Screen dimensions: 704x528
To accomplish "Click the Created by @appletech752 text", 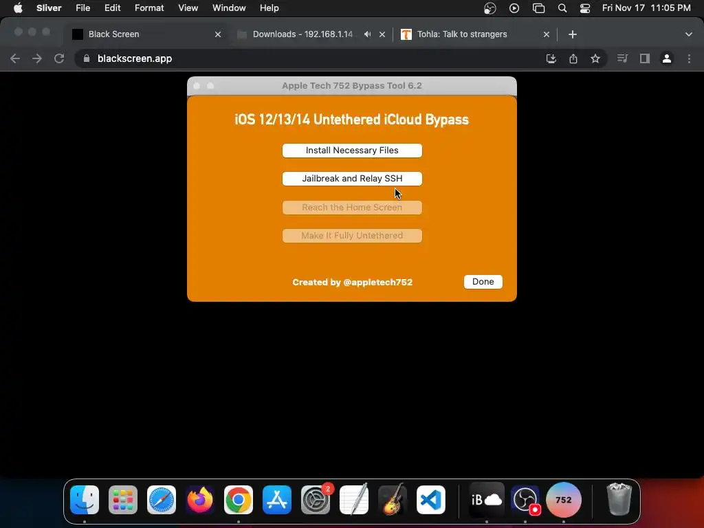I will pos(353,283).
